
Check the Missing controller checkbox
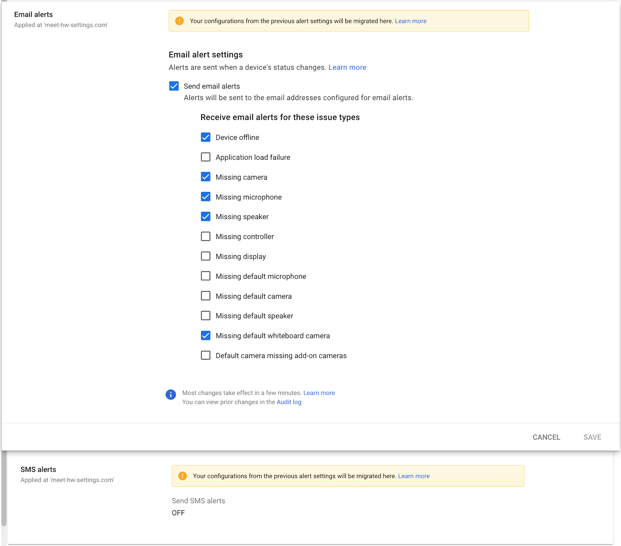(206, 236)
